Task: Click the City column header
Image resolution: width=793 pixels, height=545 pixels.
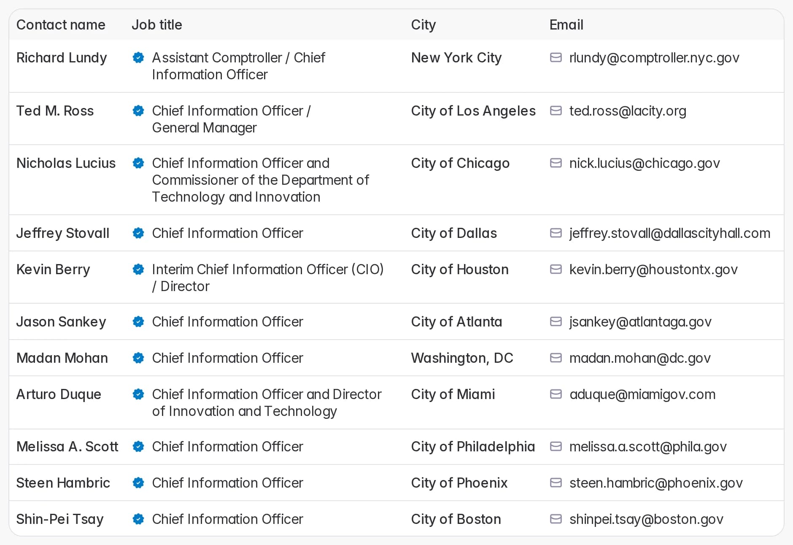Action: (x=423, y=25)
